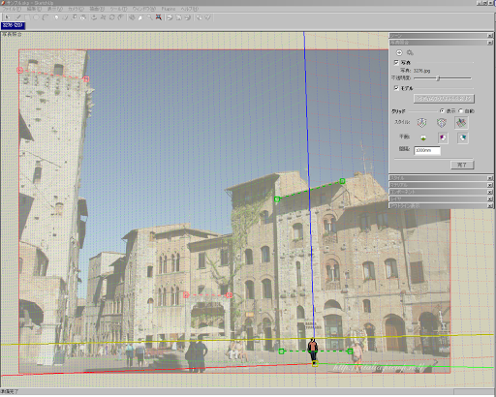The height and width of the screenshot is (397, 496).
Task: Click the Make Component tool icon
Action: (x=56, y=17)
